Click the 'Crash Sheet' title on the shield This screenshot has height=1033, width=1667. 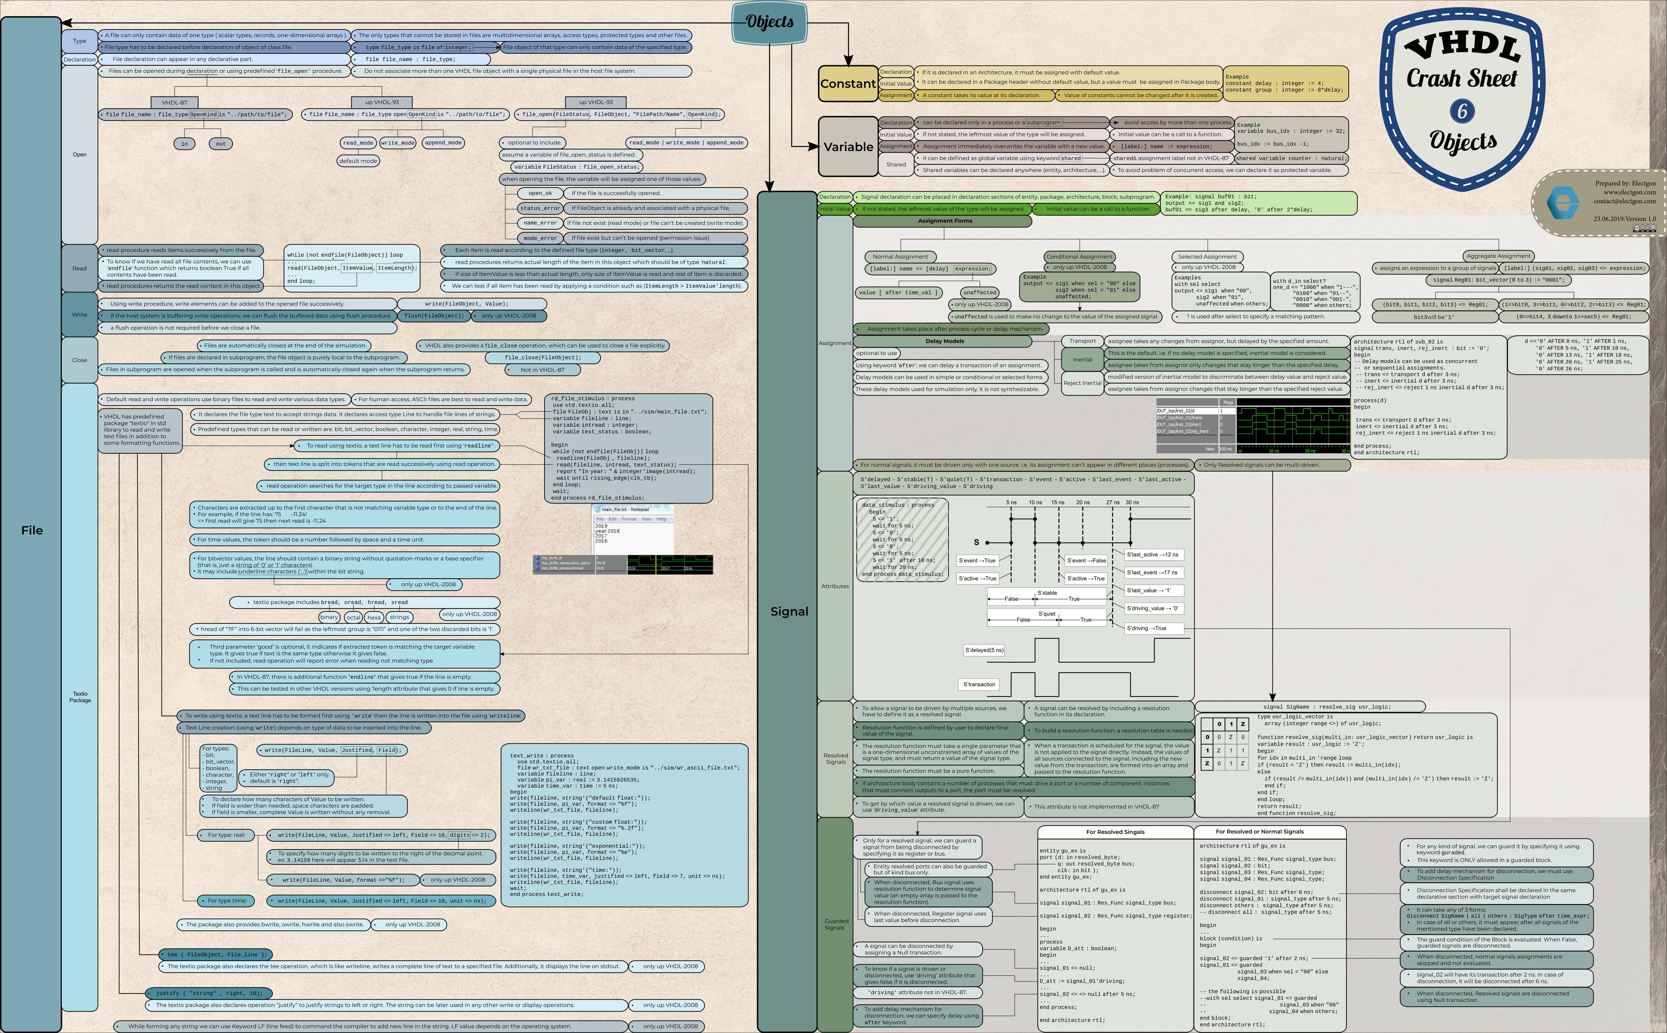pos(1461,78)
